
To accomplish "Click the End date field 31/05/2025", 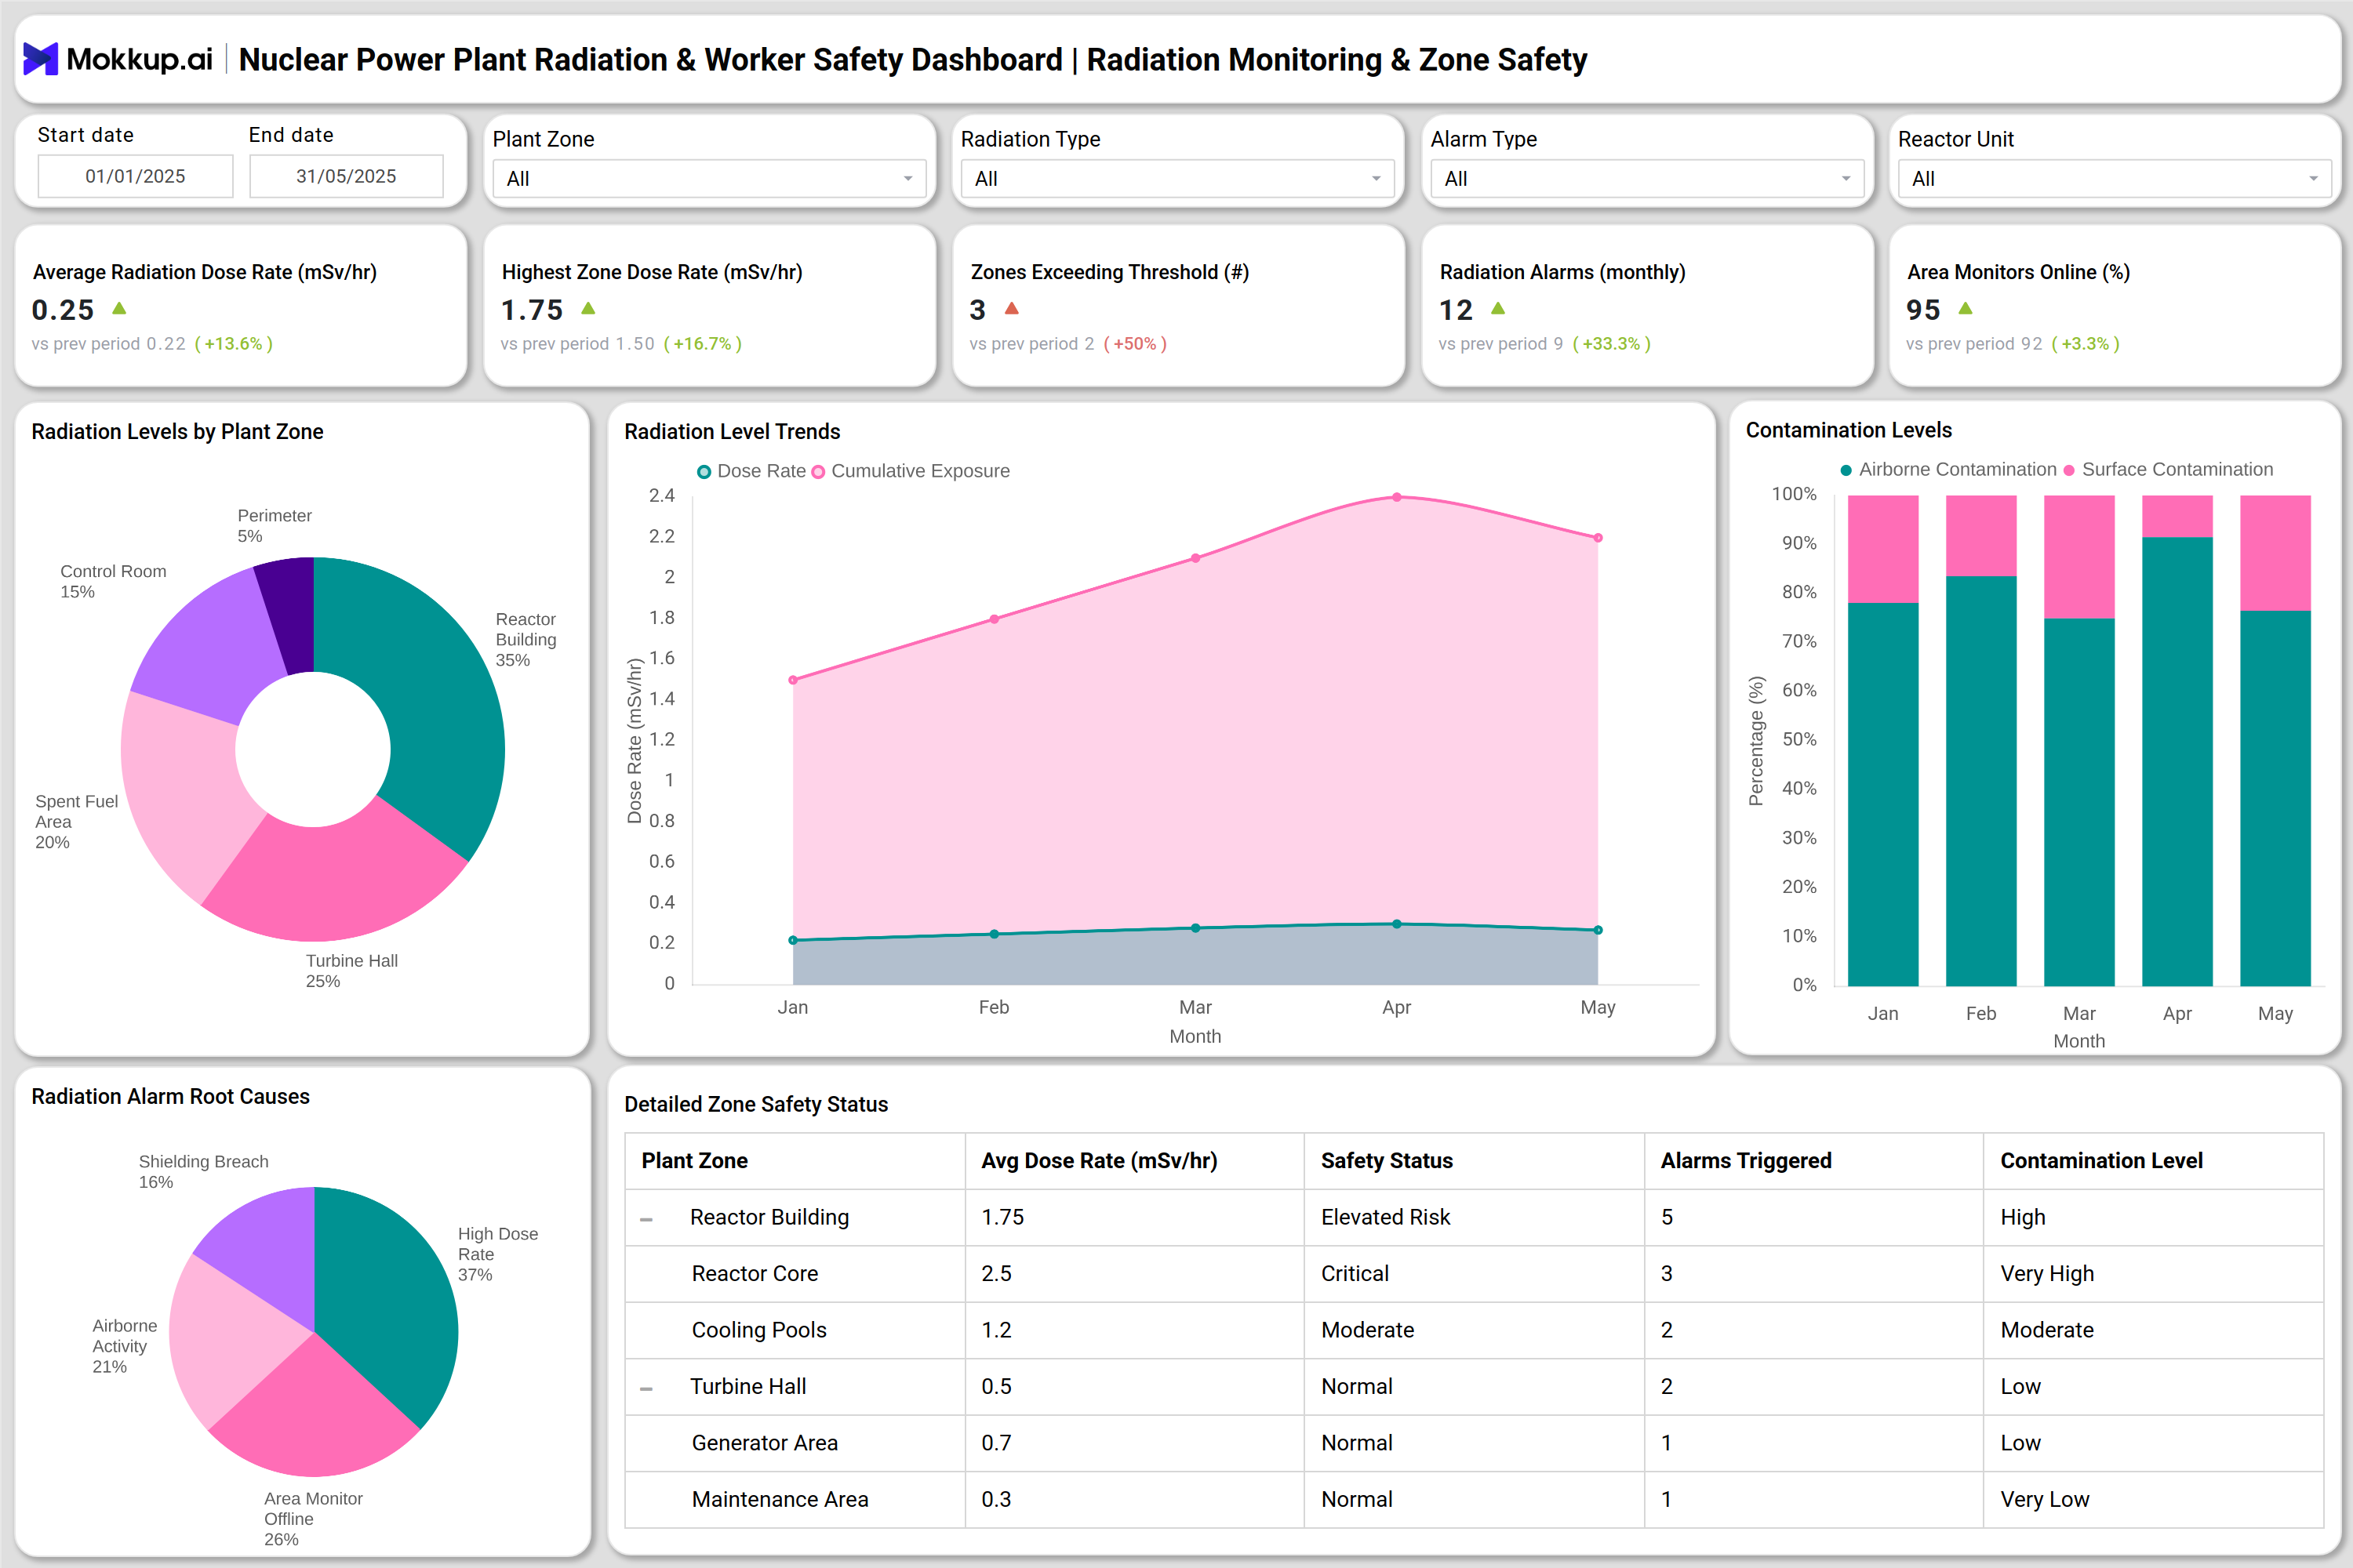I will [x=346, y=176].
